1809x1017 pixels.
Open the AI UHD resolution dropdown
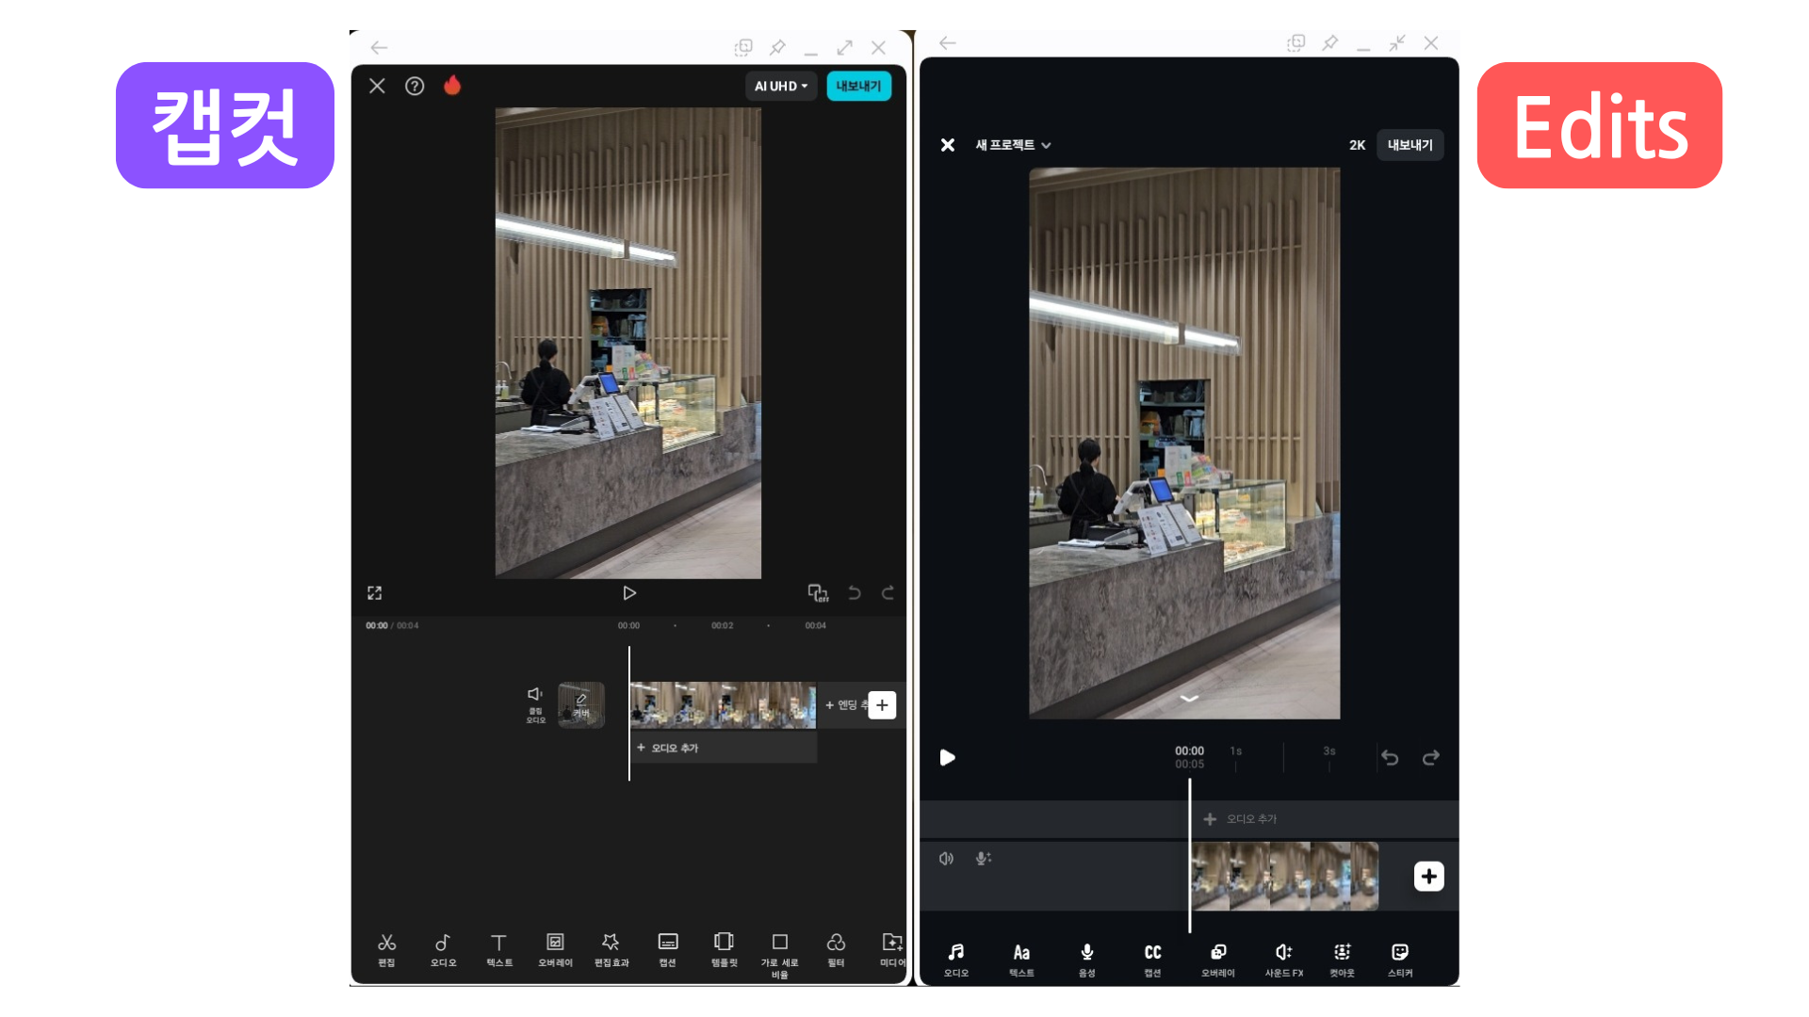[781, 86]
